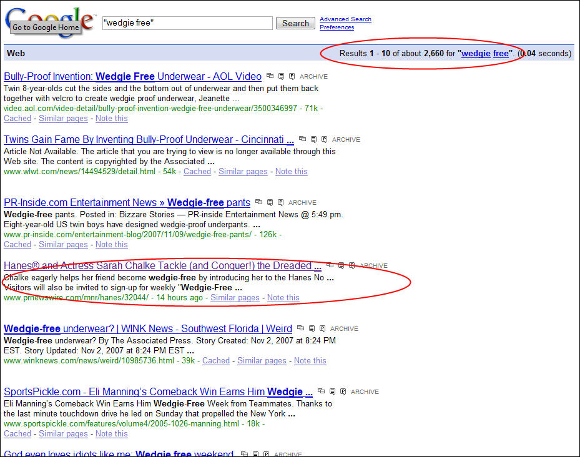Click the lined note bubble icon beside PR-Inside.com result
580x457 pixels.
click(270, 202)
